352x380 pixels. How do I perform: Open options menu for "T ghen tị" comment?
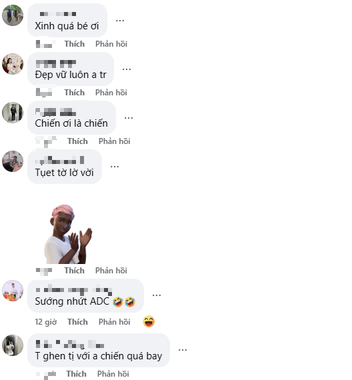pyautogui.click(x=183, y=350)
